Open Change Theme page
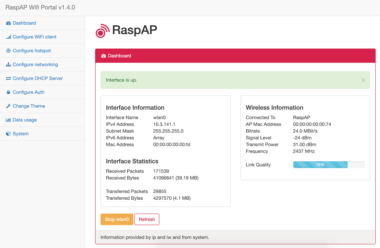 42,106
